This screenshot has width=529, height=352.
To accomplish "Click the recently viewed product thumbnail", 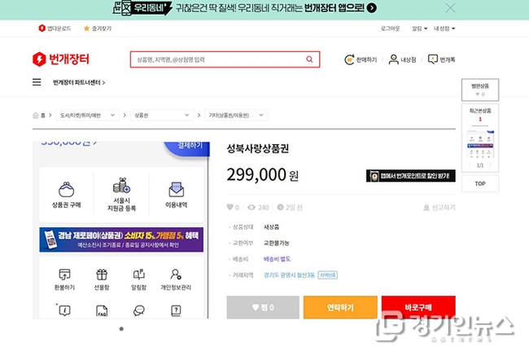I will click(x=480, y=144).
